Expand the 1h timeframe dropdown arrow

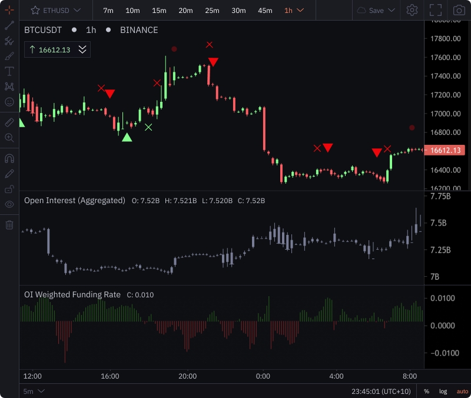(x=300, y=10)
